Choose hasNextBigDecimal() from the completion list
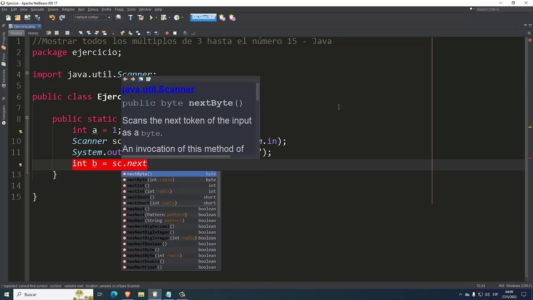This screenshot has width=533, height=300. point(169,226)
